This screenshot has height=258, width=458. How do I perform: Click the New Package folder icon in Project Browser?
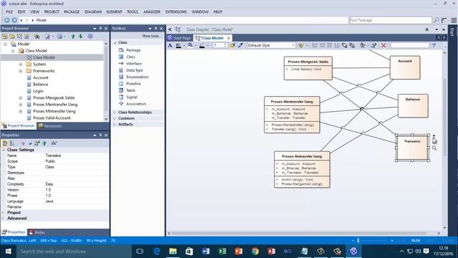coord(12,37)
